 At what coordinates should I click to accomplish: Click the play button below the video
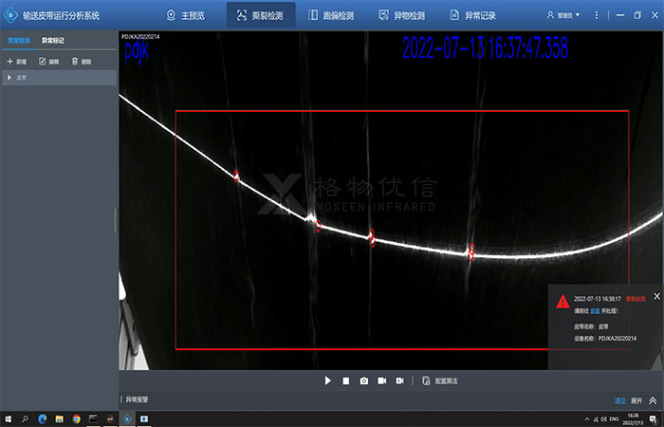[x=328, y=381]
